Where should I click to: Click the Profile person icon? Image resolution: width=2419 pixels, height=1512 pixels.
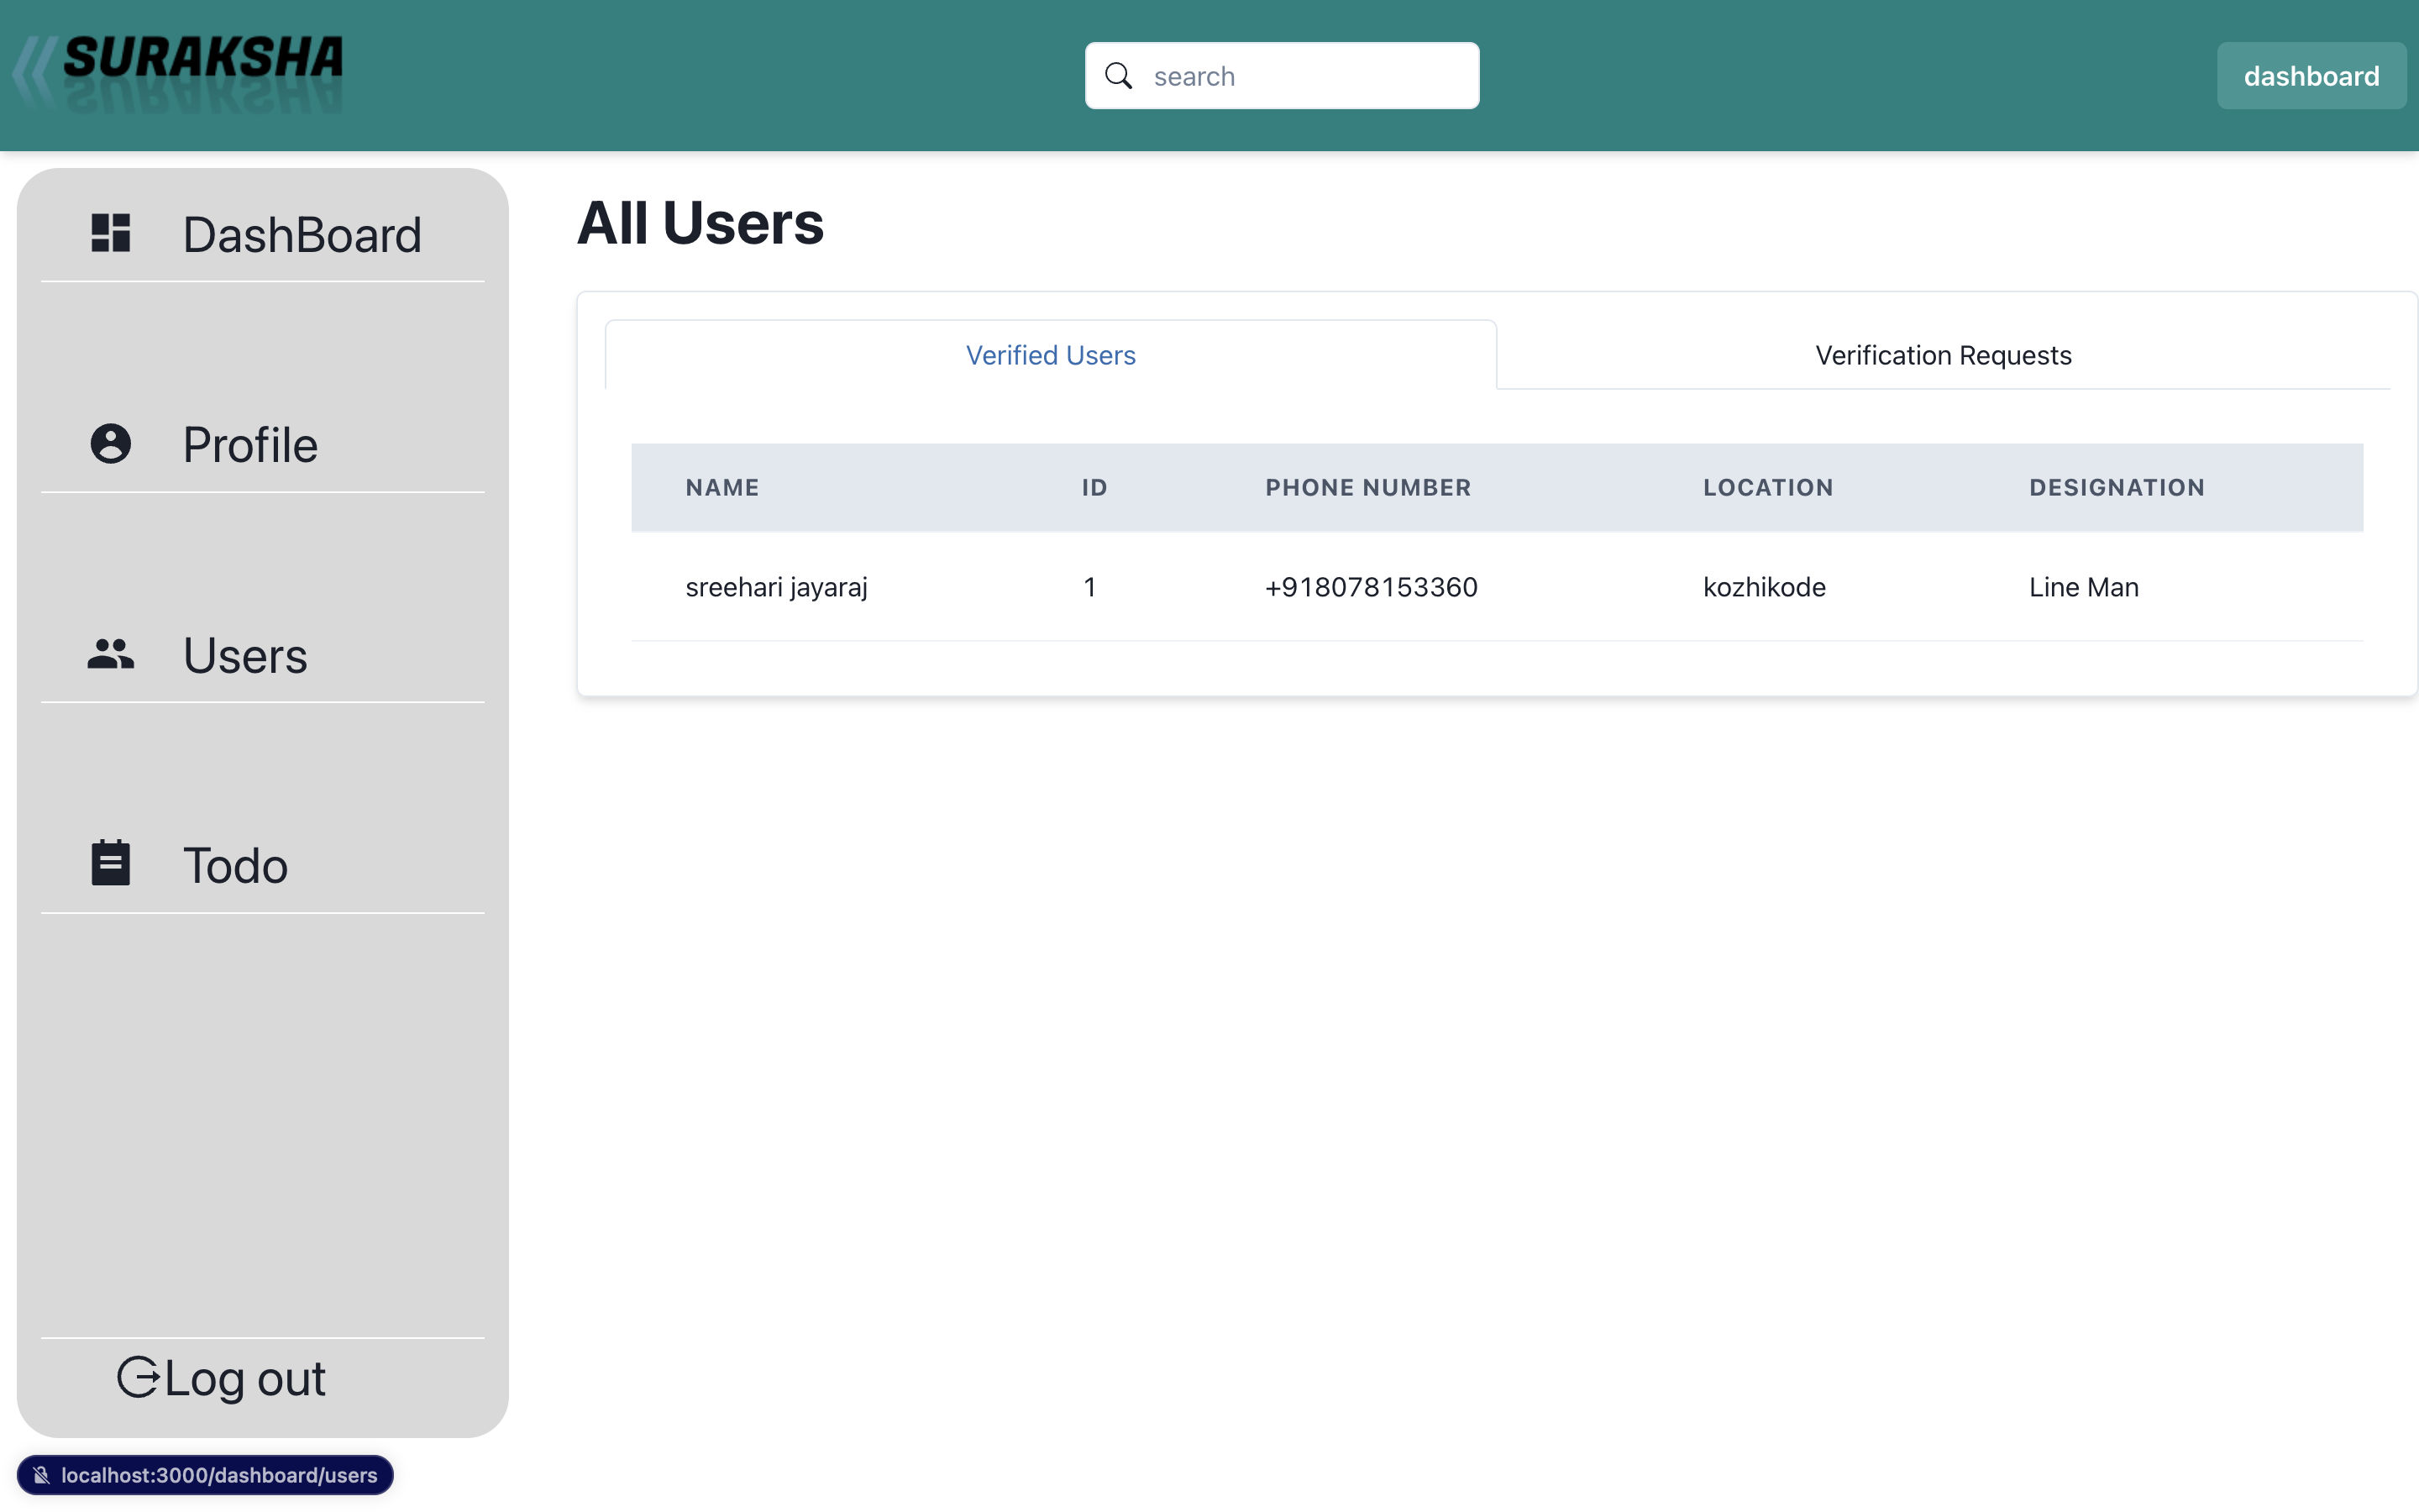[x=110, y=443]
